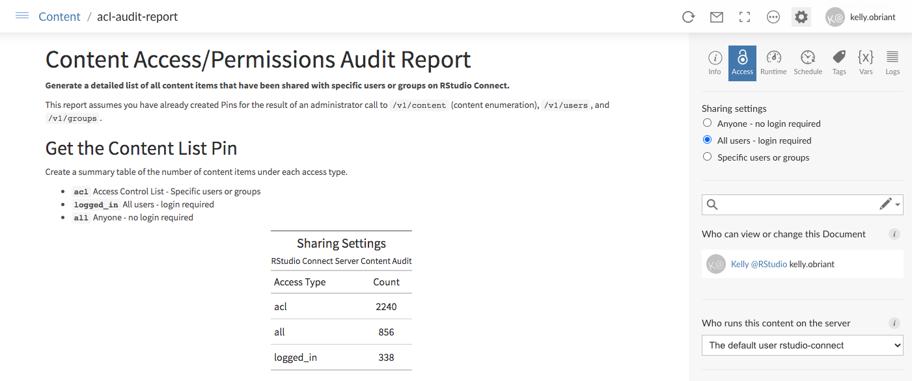
Task: Open the Runtime settings panel
Action: pos(773,62)
